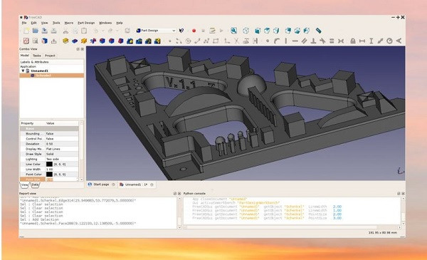Click the Open file folder icon
This screenshot has width=427, height=260.
(36, 31)
